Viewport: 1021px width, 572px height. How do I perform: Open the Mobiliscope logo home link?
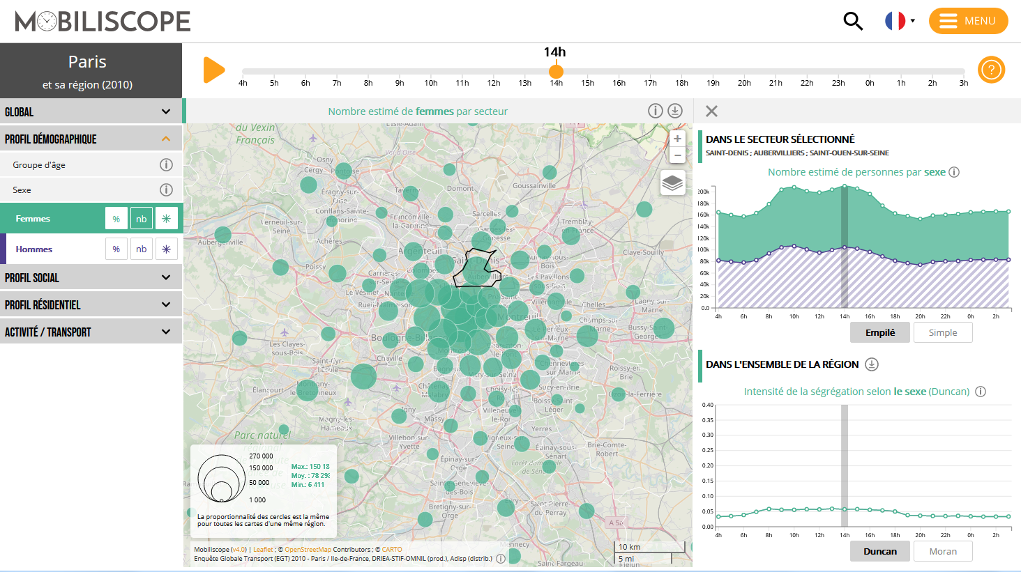coord(103,22)
